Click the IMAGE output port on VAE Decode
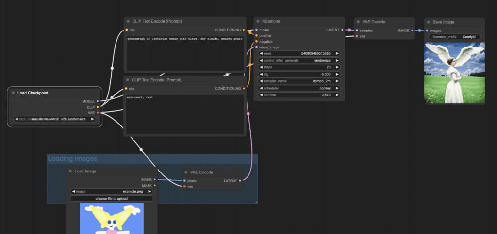Image resolution: width=497 pixels, height=234 pixels. point(412,30)
